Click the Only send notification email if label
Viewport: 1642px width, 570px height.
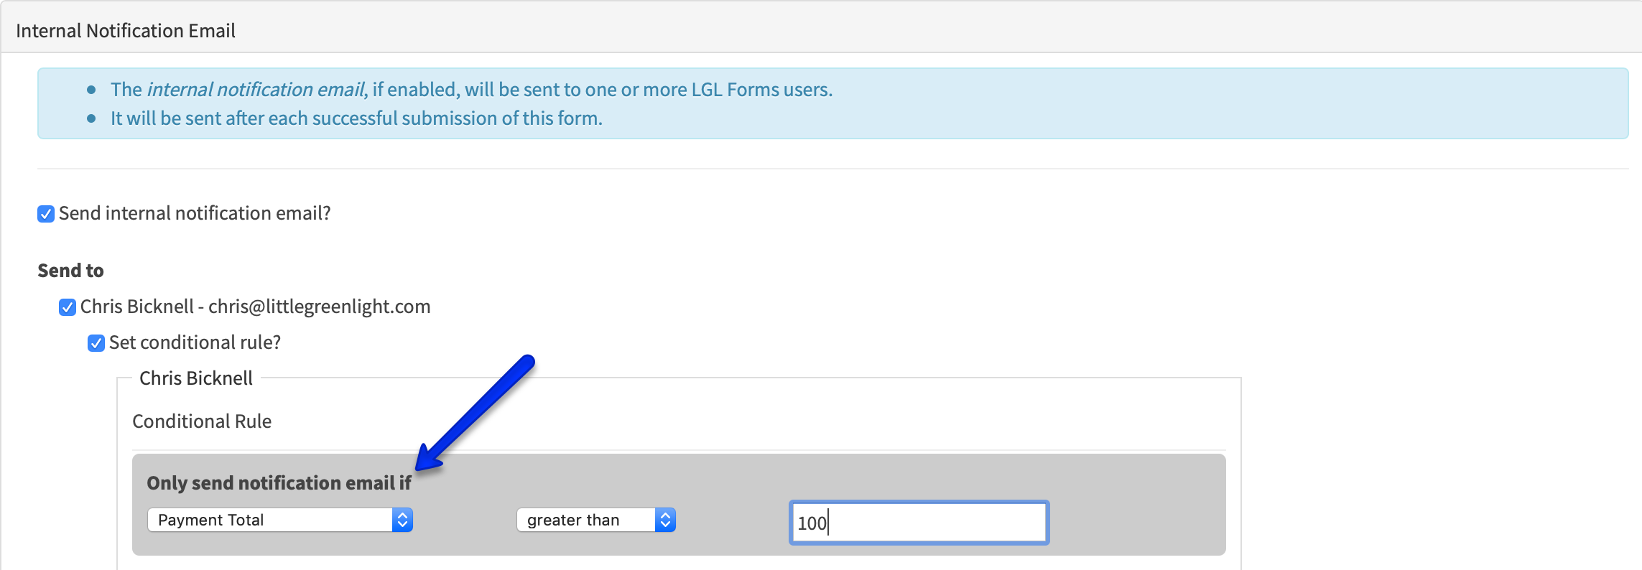click(x=279, y=483)
